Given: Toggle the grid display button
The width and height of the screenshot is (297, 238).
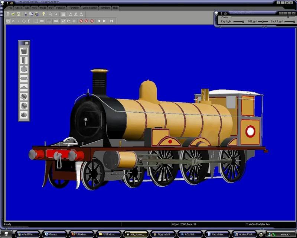Looking at the screenshot, I should click(63, 14).
